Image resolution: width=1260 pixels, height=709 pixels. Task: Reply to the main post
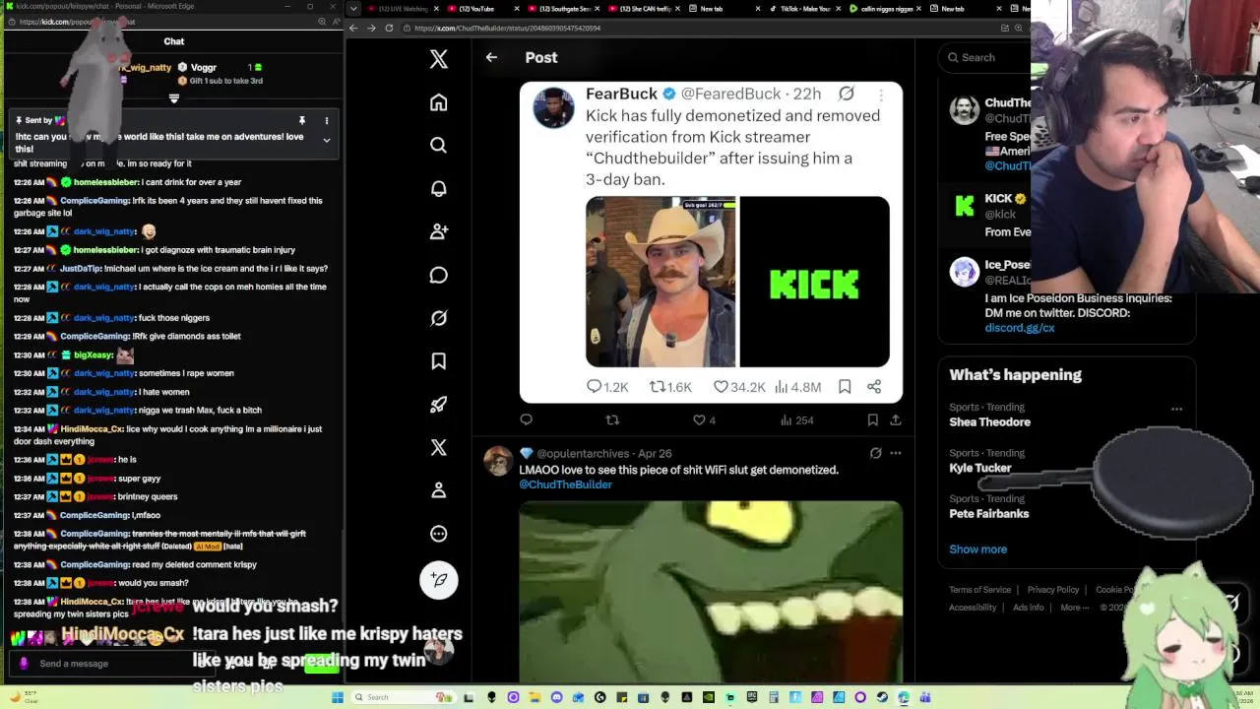527,419
